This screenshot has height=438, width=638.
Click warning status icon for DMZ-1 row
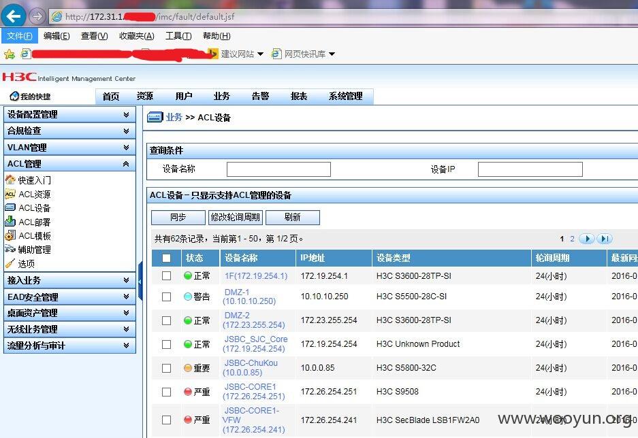point(187,297)
